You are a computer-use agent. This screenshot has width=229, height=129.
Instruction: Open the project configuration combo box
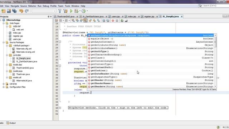pos(44,11)
